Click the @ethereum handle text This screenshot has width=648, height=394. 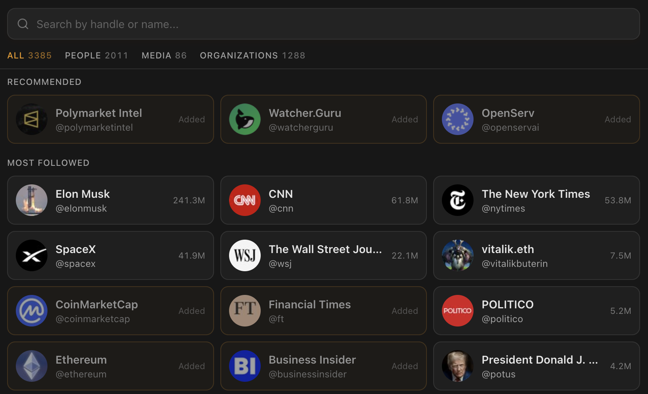point(81,374)
